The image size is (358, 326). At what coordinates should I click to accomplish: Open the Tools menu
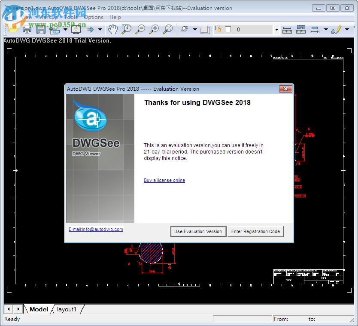70,17
